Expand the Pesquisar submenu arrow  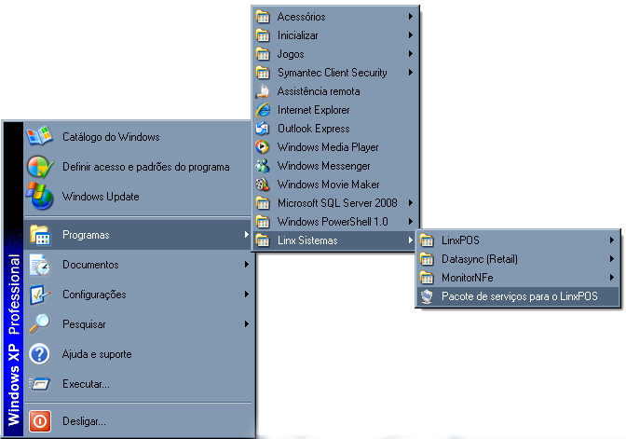click(x=247, y=324)
